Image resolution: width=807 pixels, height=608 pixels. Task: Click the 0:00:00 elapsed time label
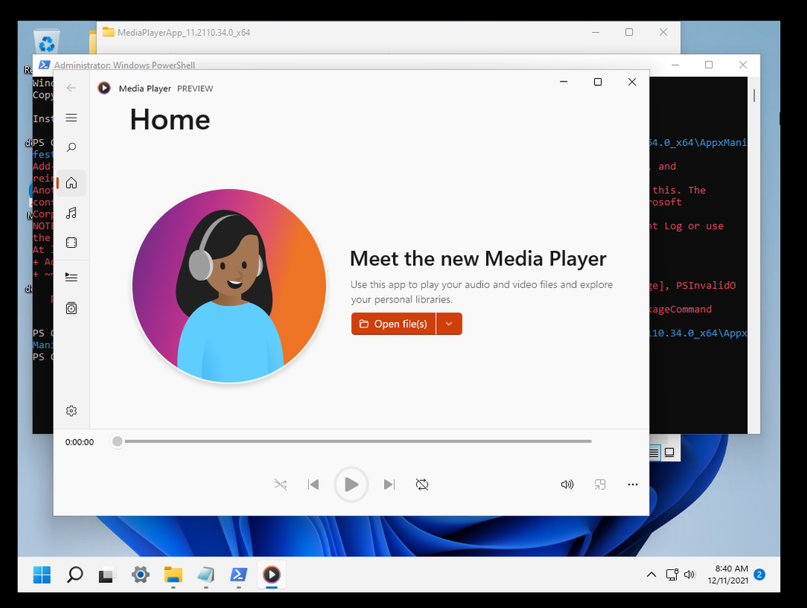click(79, 442)
